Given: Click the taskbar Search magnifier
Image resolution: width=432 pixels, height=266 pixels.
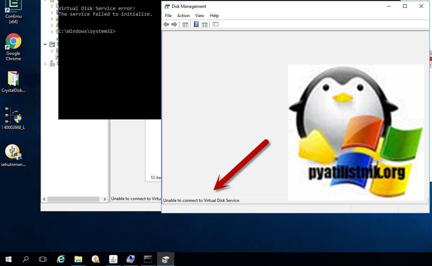Looking at the screenshot, I should click(26, 259).
